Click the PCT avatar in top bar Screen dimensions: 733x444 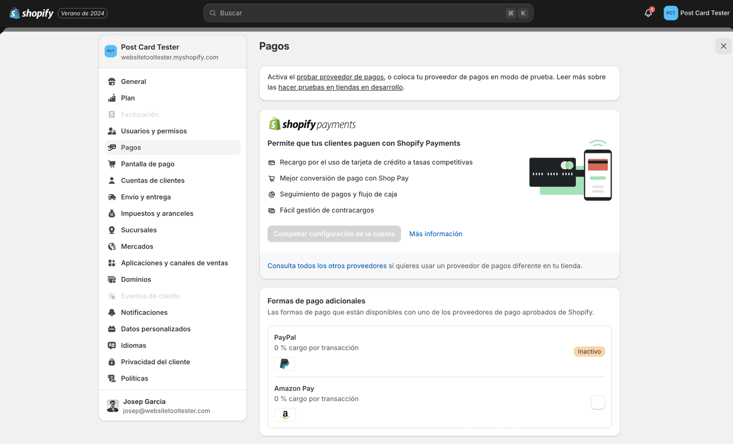(x=671, y=13)
